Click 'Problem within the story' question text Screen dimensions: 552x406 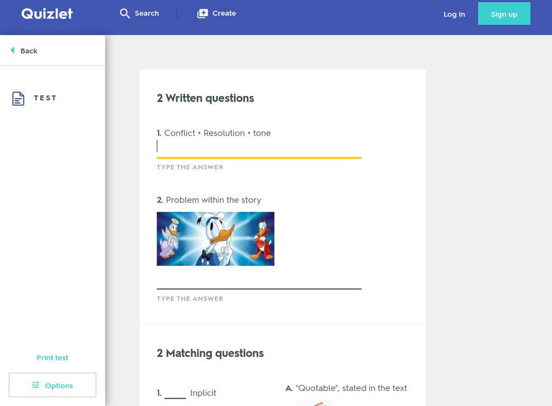pyautogui.click(x=214, y=200)
